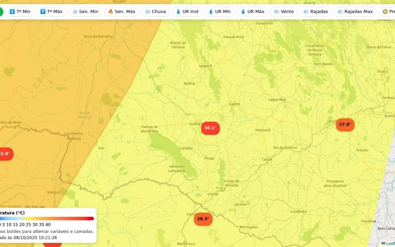The width and height of the screenshot is (395, 247).
Task: Click the Mortugaba town label
Action: (249, 227)
